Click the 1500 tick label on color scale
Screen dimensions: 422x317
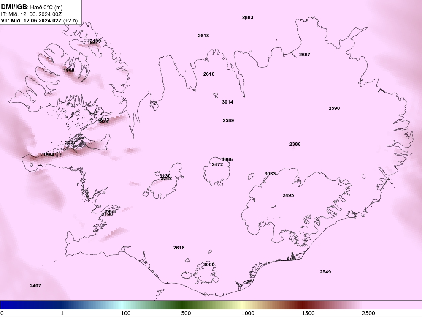pyautogui.click(x=308, y=313)
